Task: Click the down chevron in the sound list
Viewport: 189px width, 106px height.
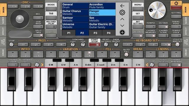Action: (x=122, y=26)
